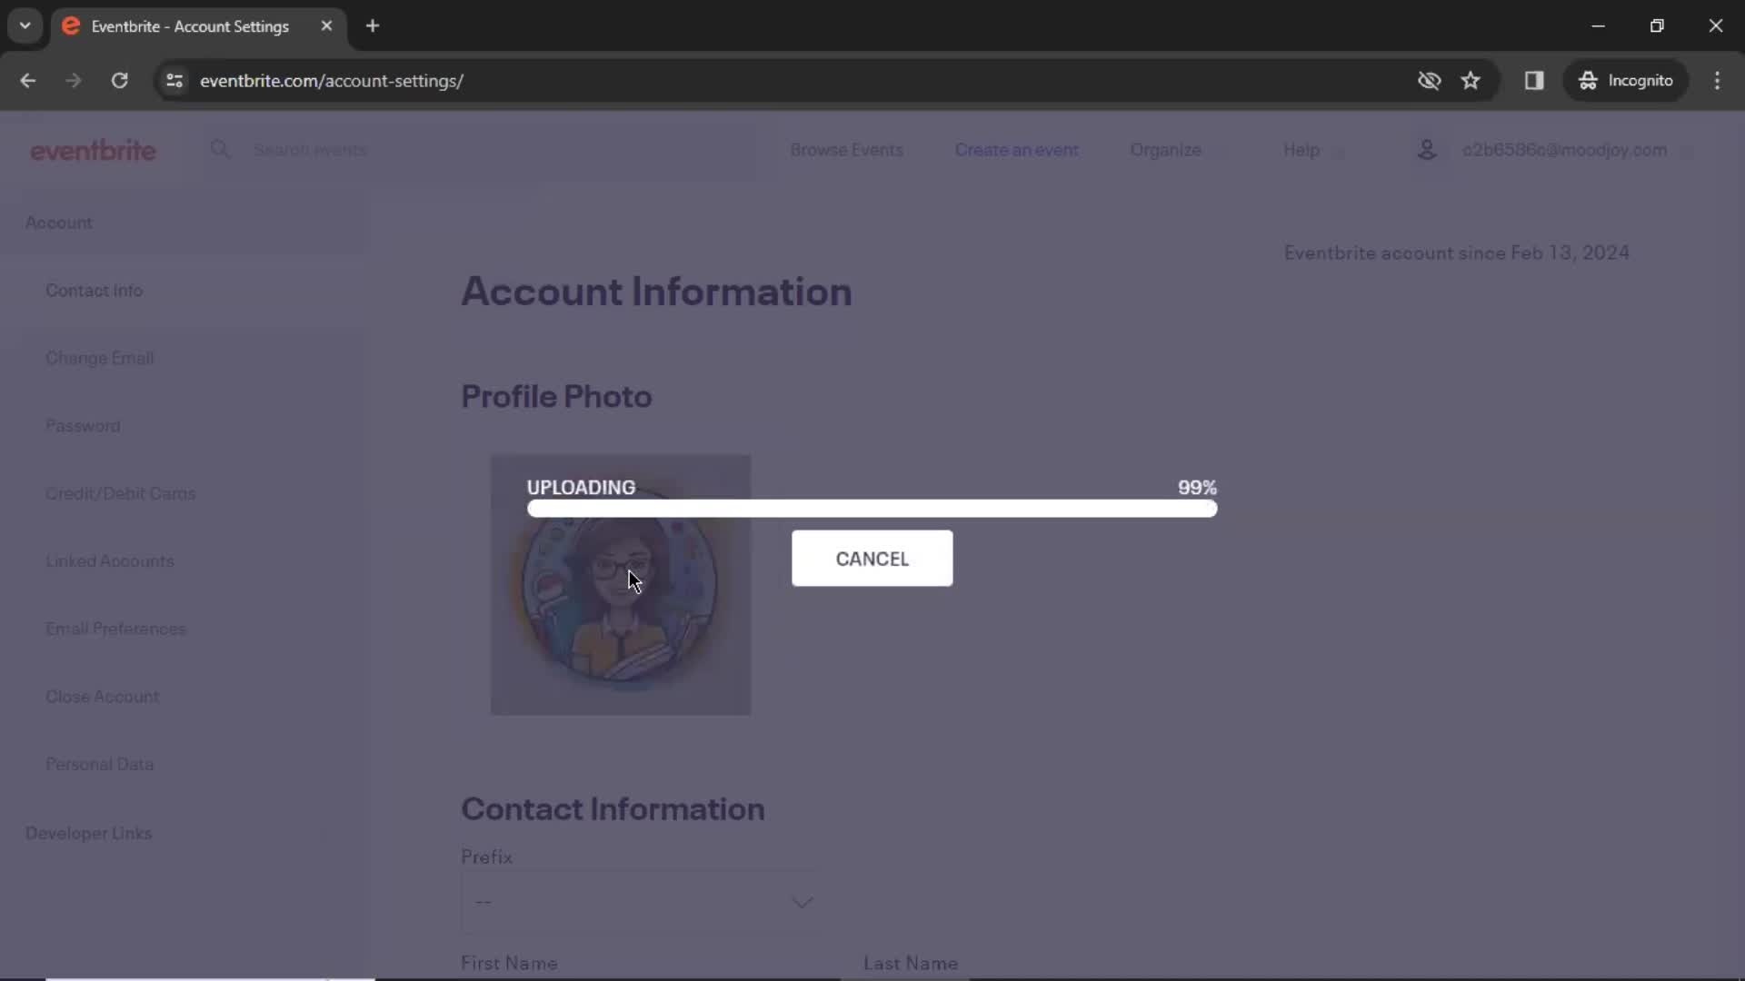Expand the Help menu
Image resolution: width=1745 pixels, height=981 pixels.
1312,150
